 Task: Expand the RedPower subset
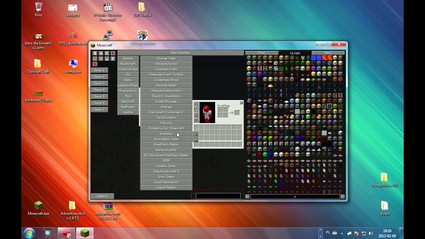point(128,107)
